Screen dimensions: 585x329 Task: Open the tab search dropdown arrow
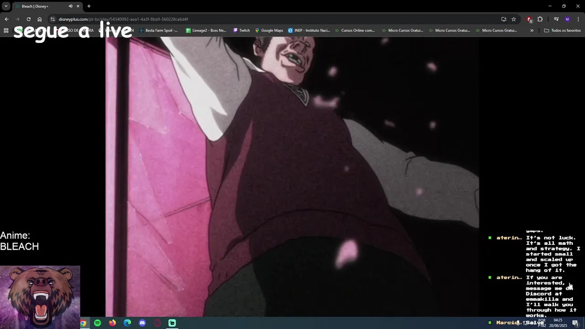coord(6,6)
